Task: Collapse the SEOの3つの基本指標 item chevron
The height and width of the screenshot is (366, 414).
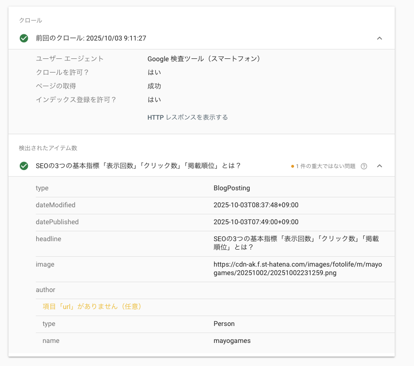Action: click(x=379, y=166)
